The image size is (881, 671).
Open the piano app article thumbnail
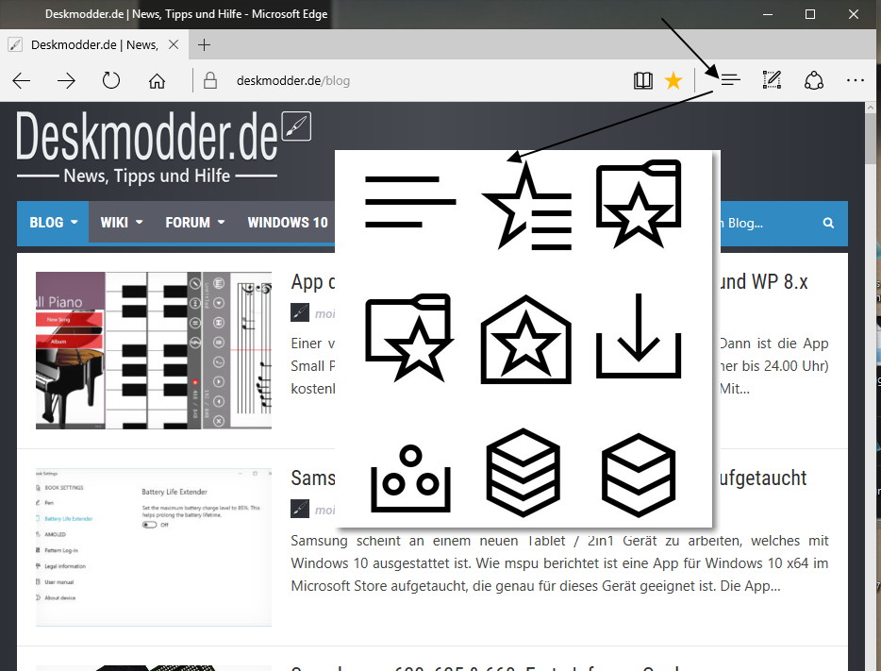[x=154, y=350]
